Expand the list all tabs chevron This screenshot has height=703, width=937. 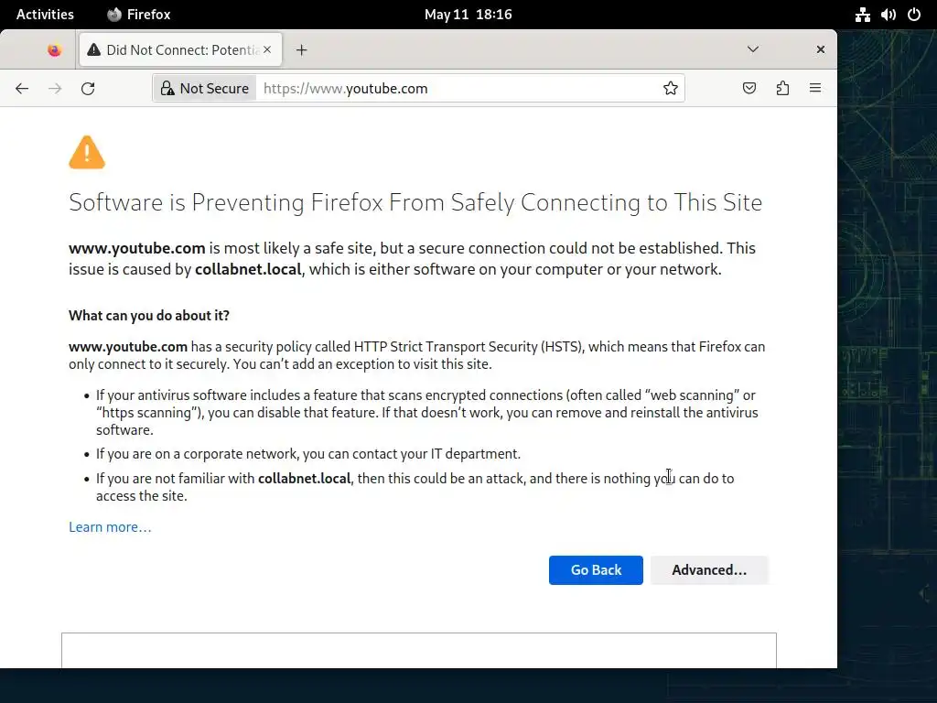[753, 49]
